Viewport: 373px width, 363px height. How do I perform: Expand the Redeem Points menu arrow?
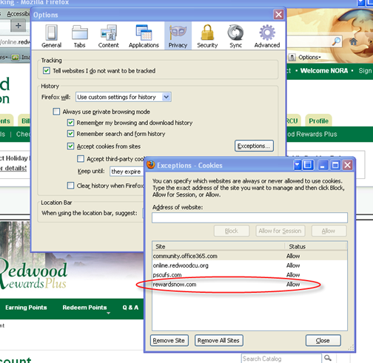108,313
